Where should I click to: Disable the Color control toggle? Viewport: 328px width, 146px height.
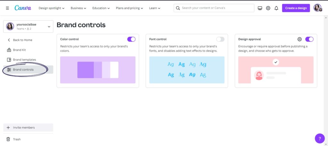(x=131, y=39)
